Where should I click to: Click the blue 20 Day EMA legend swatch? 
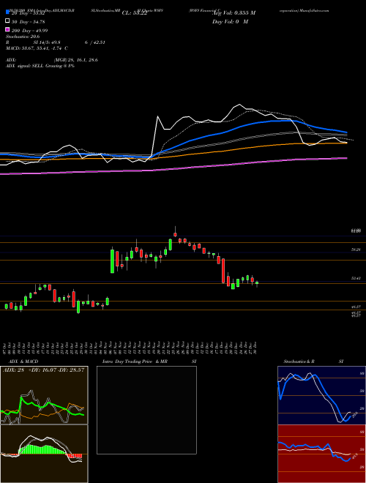(8, 12)
